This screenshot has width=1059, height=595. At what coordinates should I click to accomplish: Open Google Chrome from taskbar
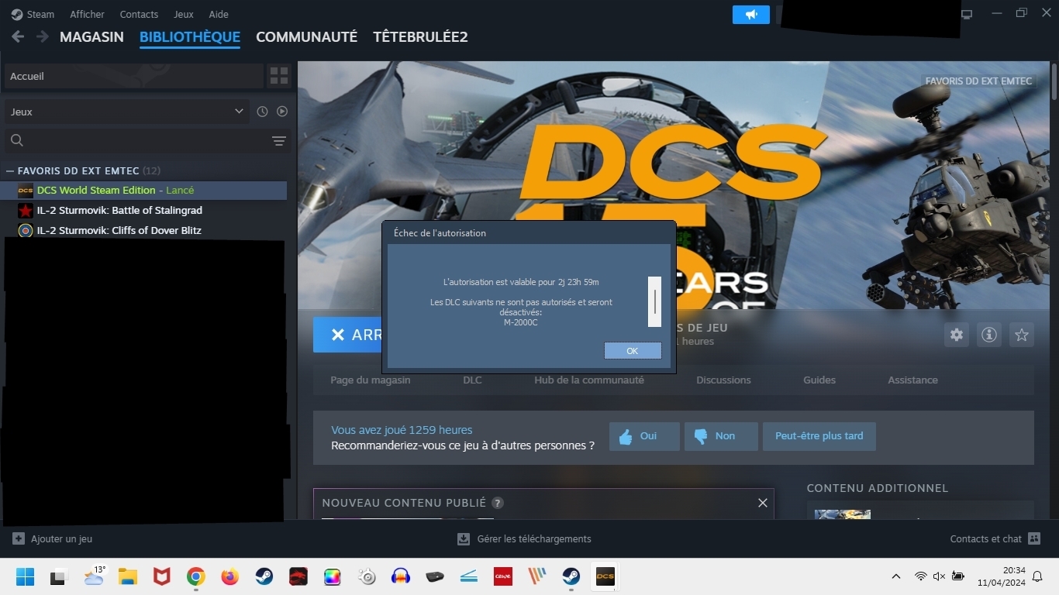195,576
